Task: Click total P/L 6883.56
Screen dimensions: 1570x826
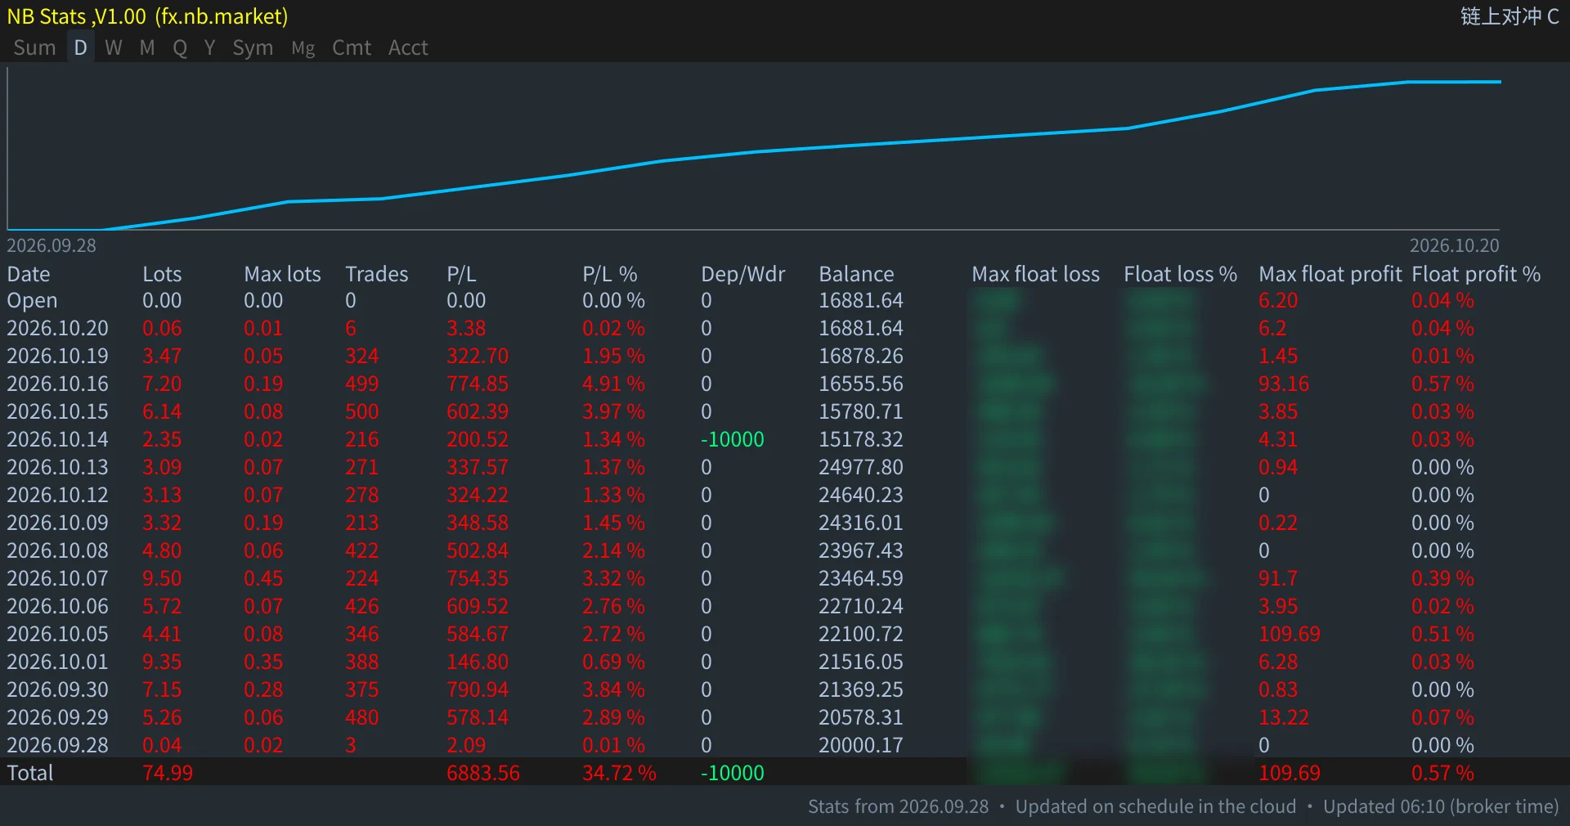Action: coord(483,773)
